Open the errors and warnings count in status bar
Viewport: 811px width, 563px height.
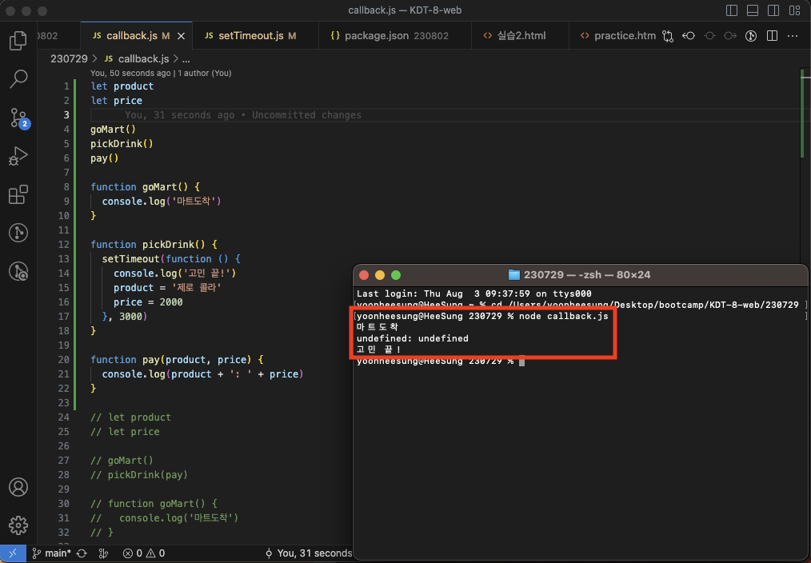click(x=144, y=553)
